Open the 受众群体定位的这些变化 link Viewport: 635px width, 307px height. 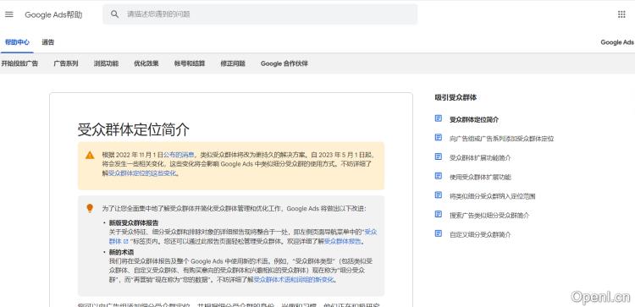coord(142,173)
